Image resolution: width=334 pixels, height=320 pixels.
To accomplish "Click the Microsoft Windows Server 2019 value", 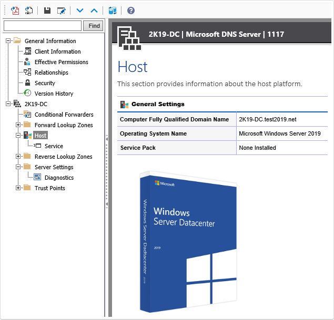I will 280,133.
